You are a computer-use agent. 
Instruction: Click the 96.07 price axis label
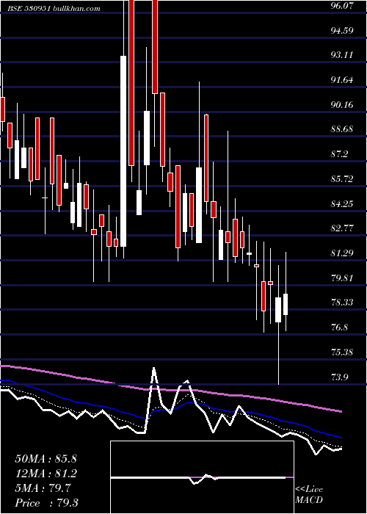tap(342, 6)
